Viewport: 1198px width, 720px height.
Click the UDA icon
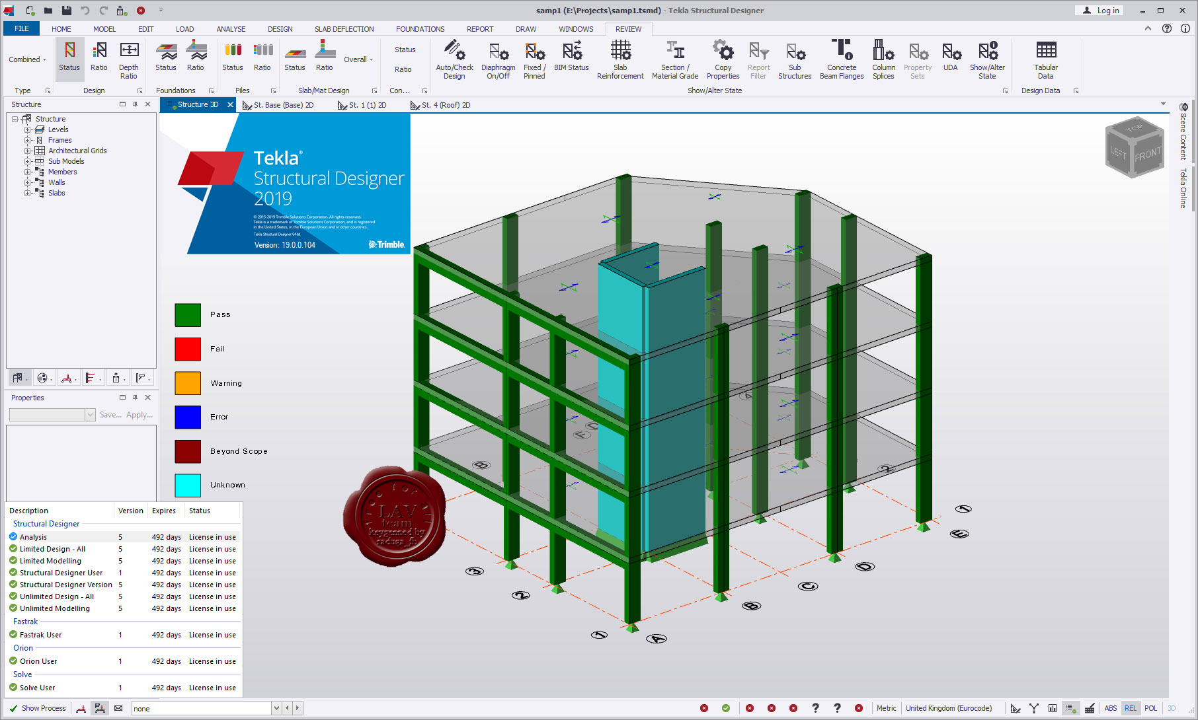951,56
